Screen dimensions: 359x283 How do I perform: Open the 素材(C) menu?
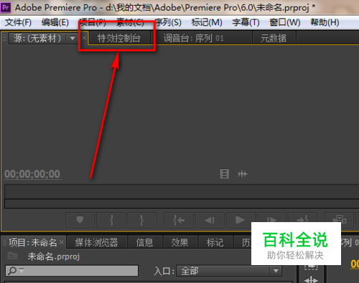130,22
